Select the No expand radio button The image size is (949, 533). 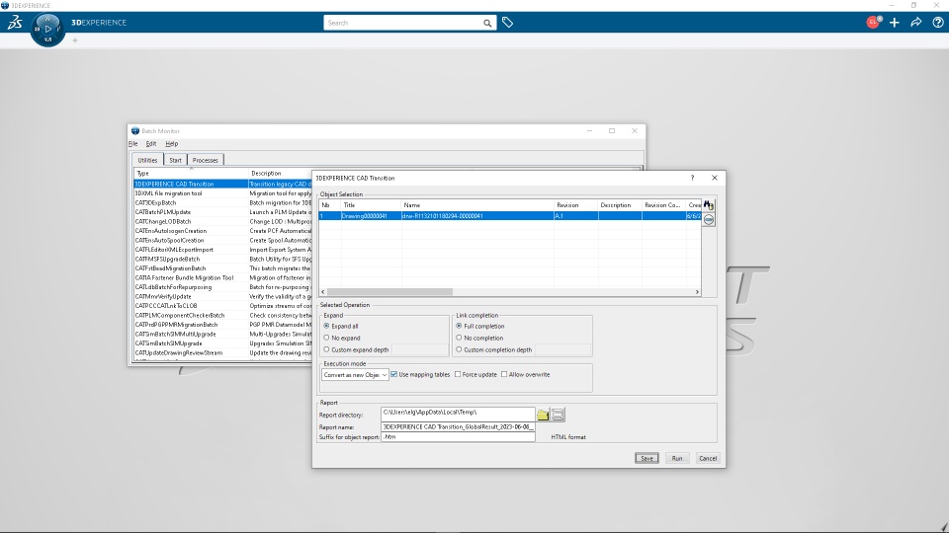pyautogui.click(x=326, y=338)
